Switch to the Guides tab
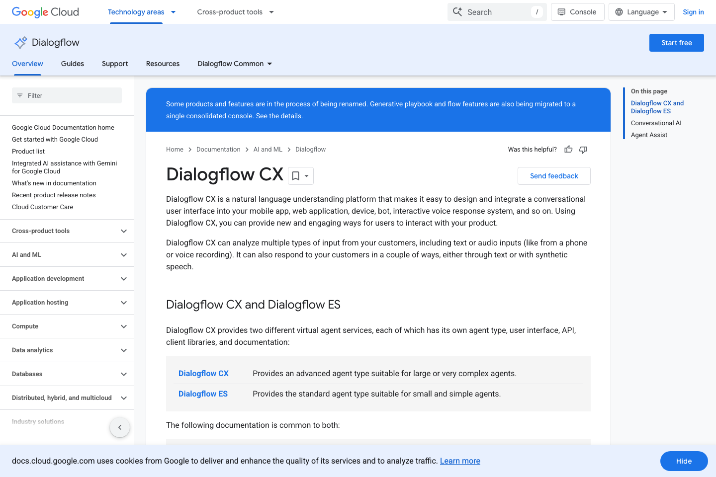 coord(72,64)
